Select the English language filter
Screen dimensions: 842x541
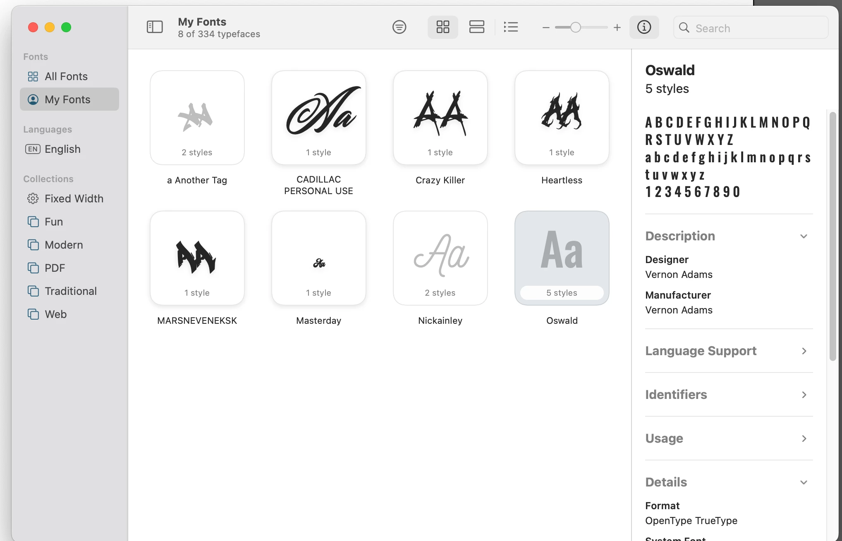pyautogui.click(x=62, y=149)
